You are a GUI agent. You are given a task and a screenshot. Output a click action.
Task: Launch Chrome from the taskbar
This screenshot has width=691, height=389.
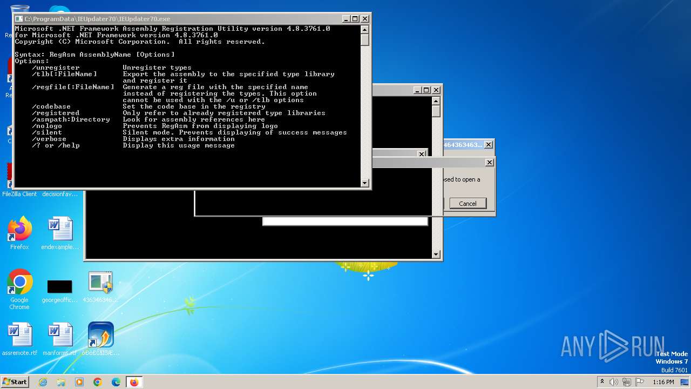[98, 382]
